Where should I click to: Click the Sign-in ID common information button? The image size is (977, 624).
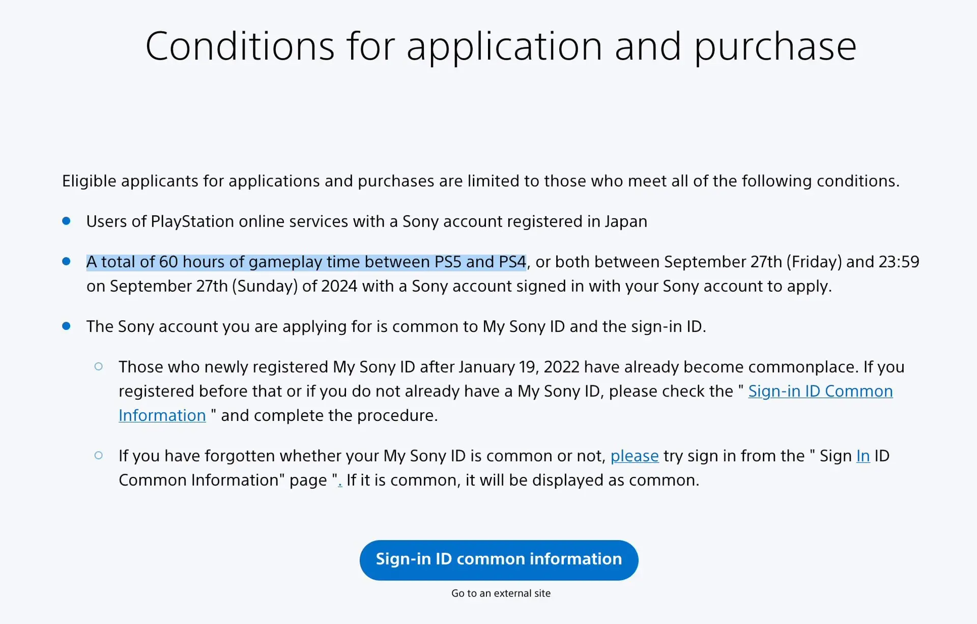coord(499,560)
